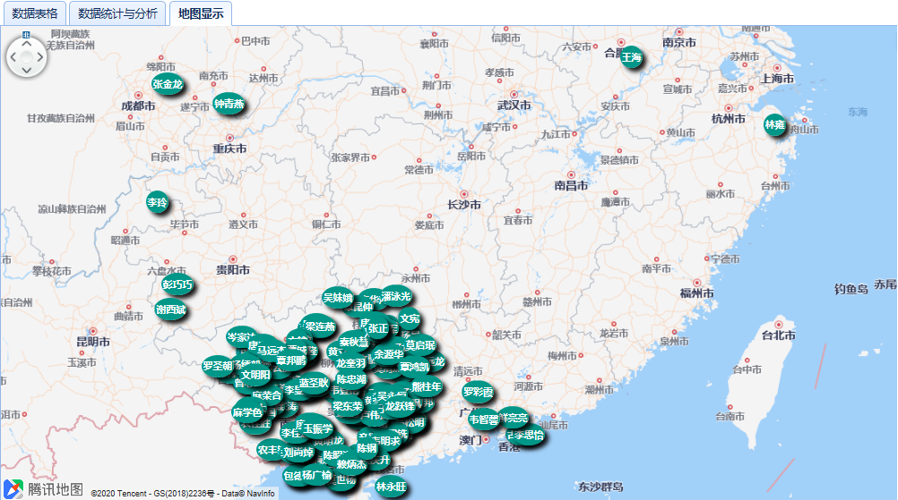The width and height of the screenshot is (898, 500).
Task: Click the 王海 marker near Hefei
Action: click(x=632, y=57)
